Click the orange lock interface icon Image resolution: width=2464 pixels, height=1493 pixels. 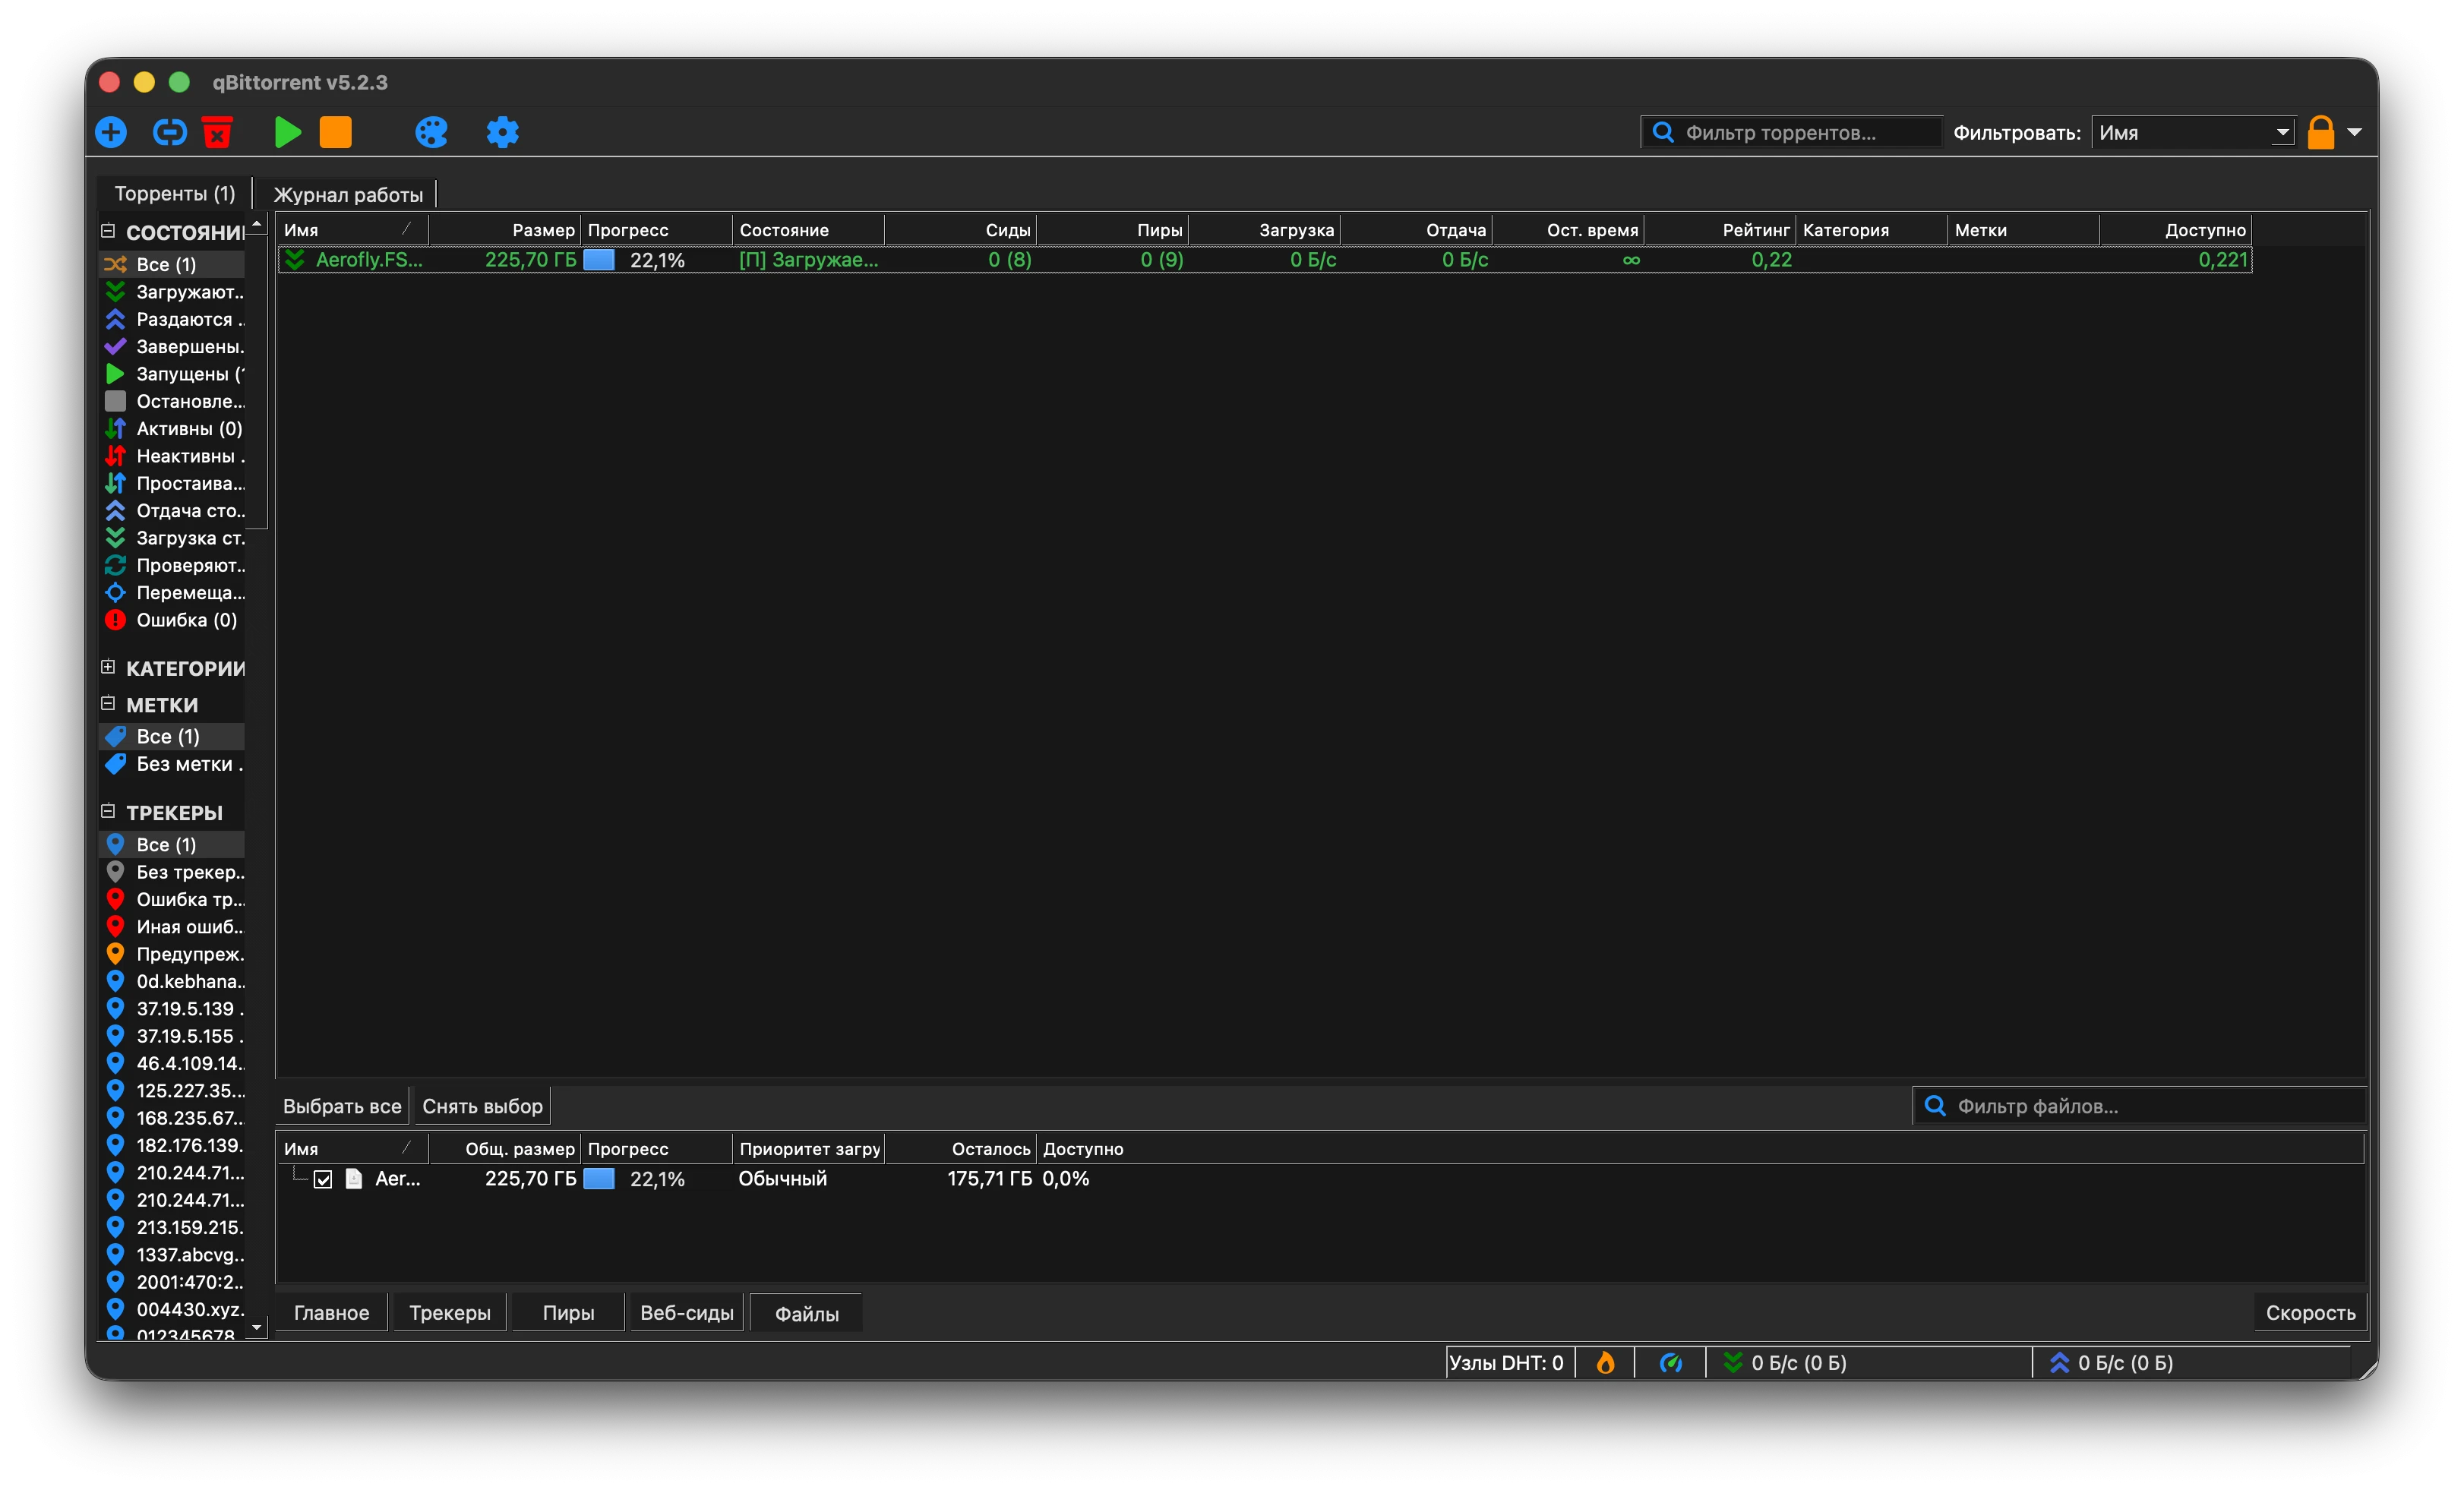(2320, 132)
